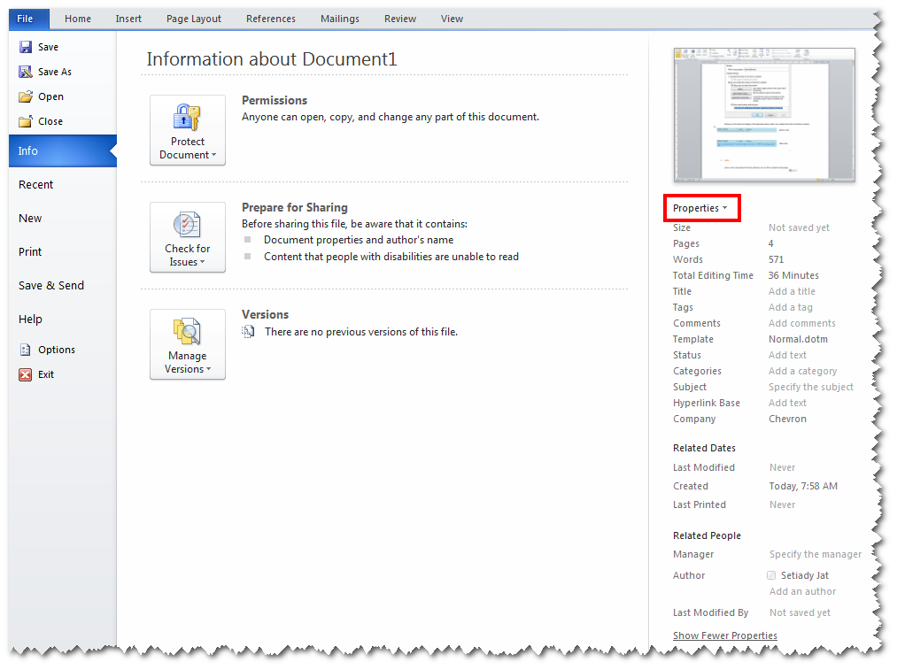Viewport: 897px width, 670px height.
Task: Select Recent from the sidebar
Action: (35, 184)
